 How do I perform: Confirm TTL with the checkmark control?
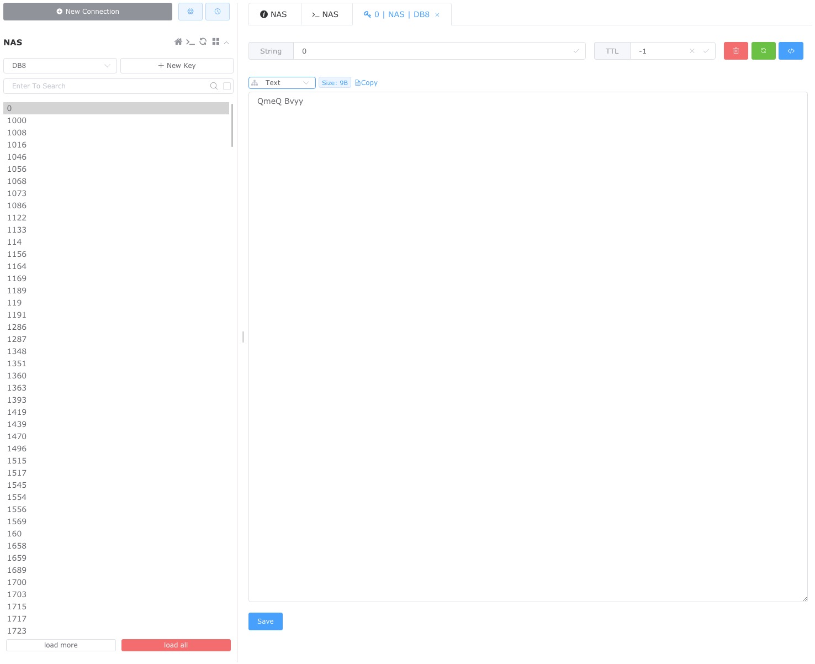[x=706, y=51]
